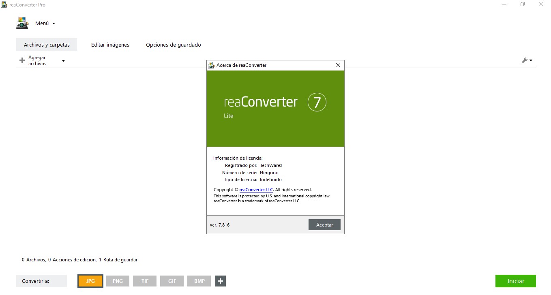Click the reaConverter icon in the About dialog titlebar
The height and width of the screenshot is (295, 551).
tap(211, 65)
